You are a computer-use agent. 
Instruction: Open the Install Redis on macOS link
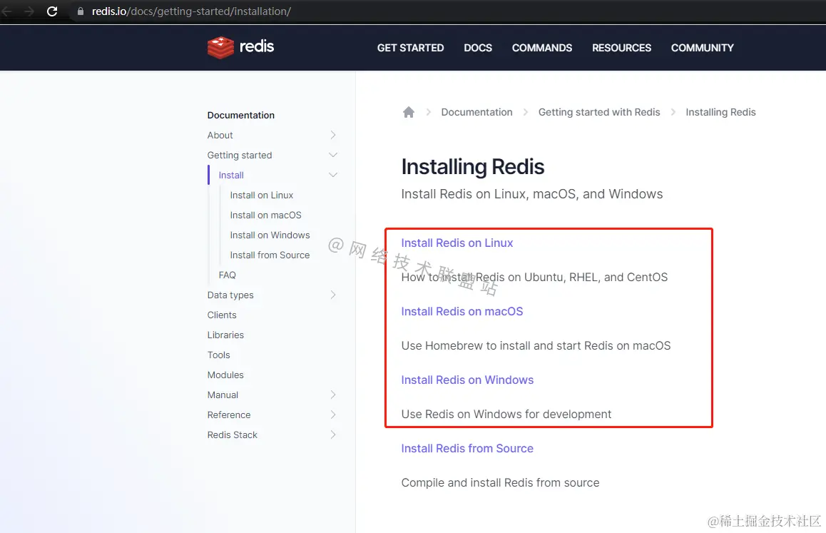pos(462,312)
